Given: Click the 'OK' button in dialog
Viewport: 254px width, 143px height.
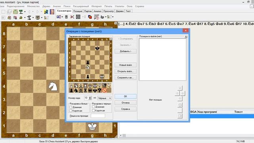Looking at the screenshot, I should coord(125,97).
